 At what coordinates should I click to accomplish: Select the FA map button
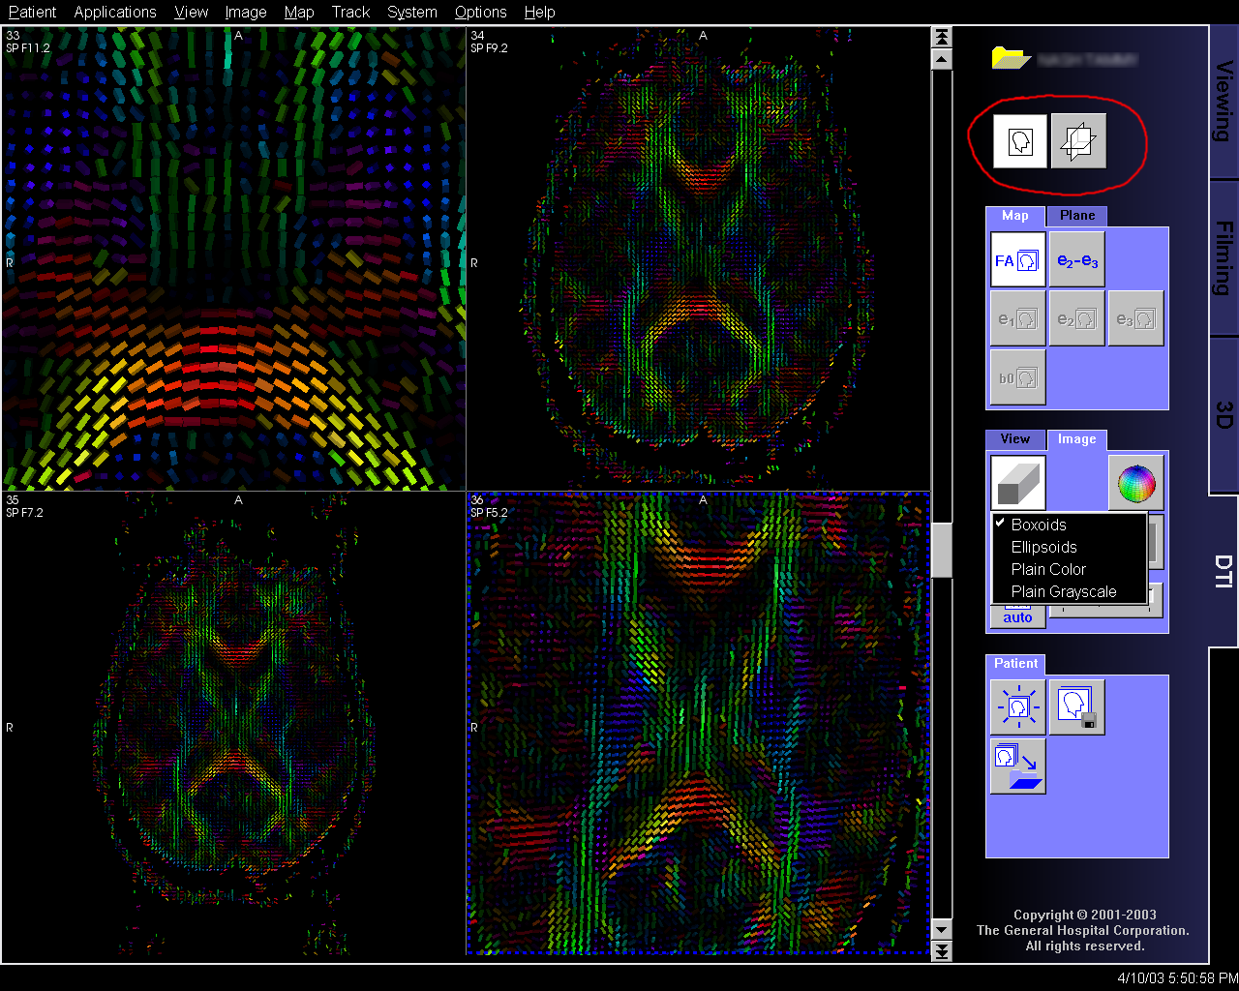point(1017,260)
